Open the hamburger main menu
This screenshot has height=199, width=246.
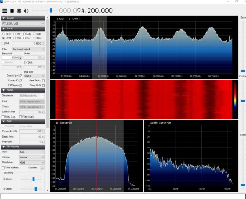[x=5, y=11]
